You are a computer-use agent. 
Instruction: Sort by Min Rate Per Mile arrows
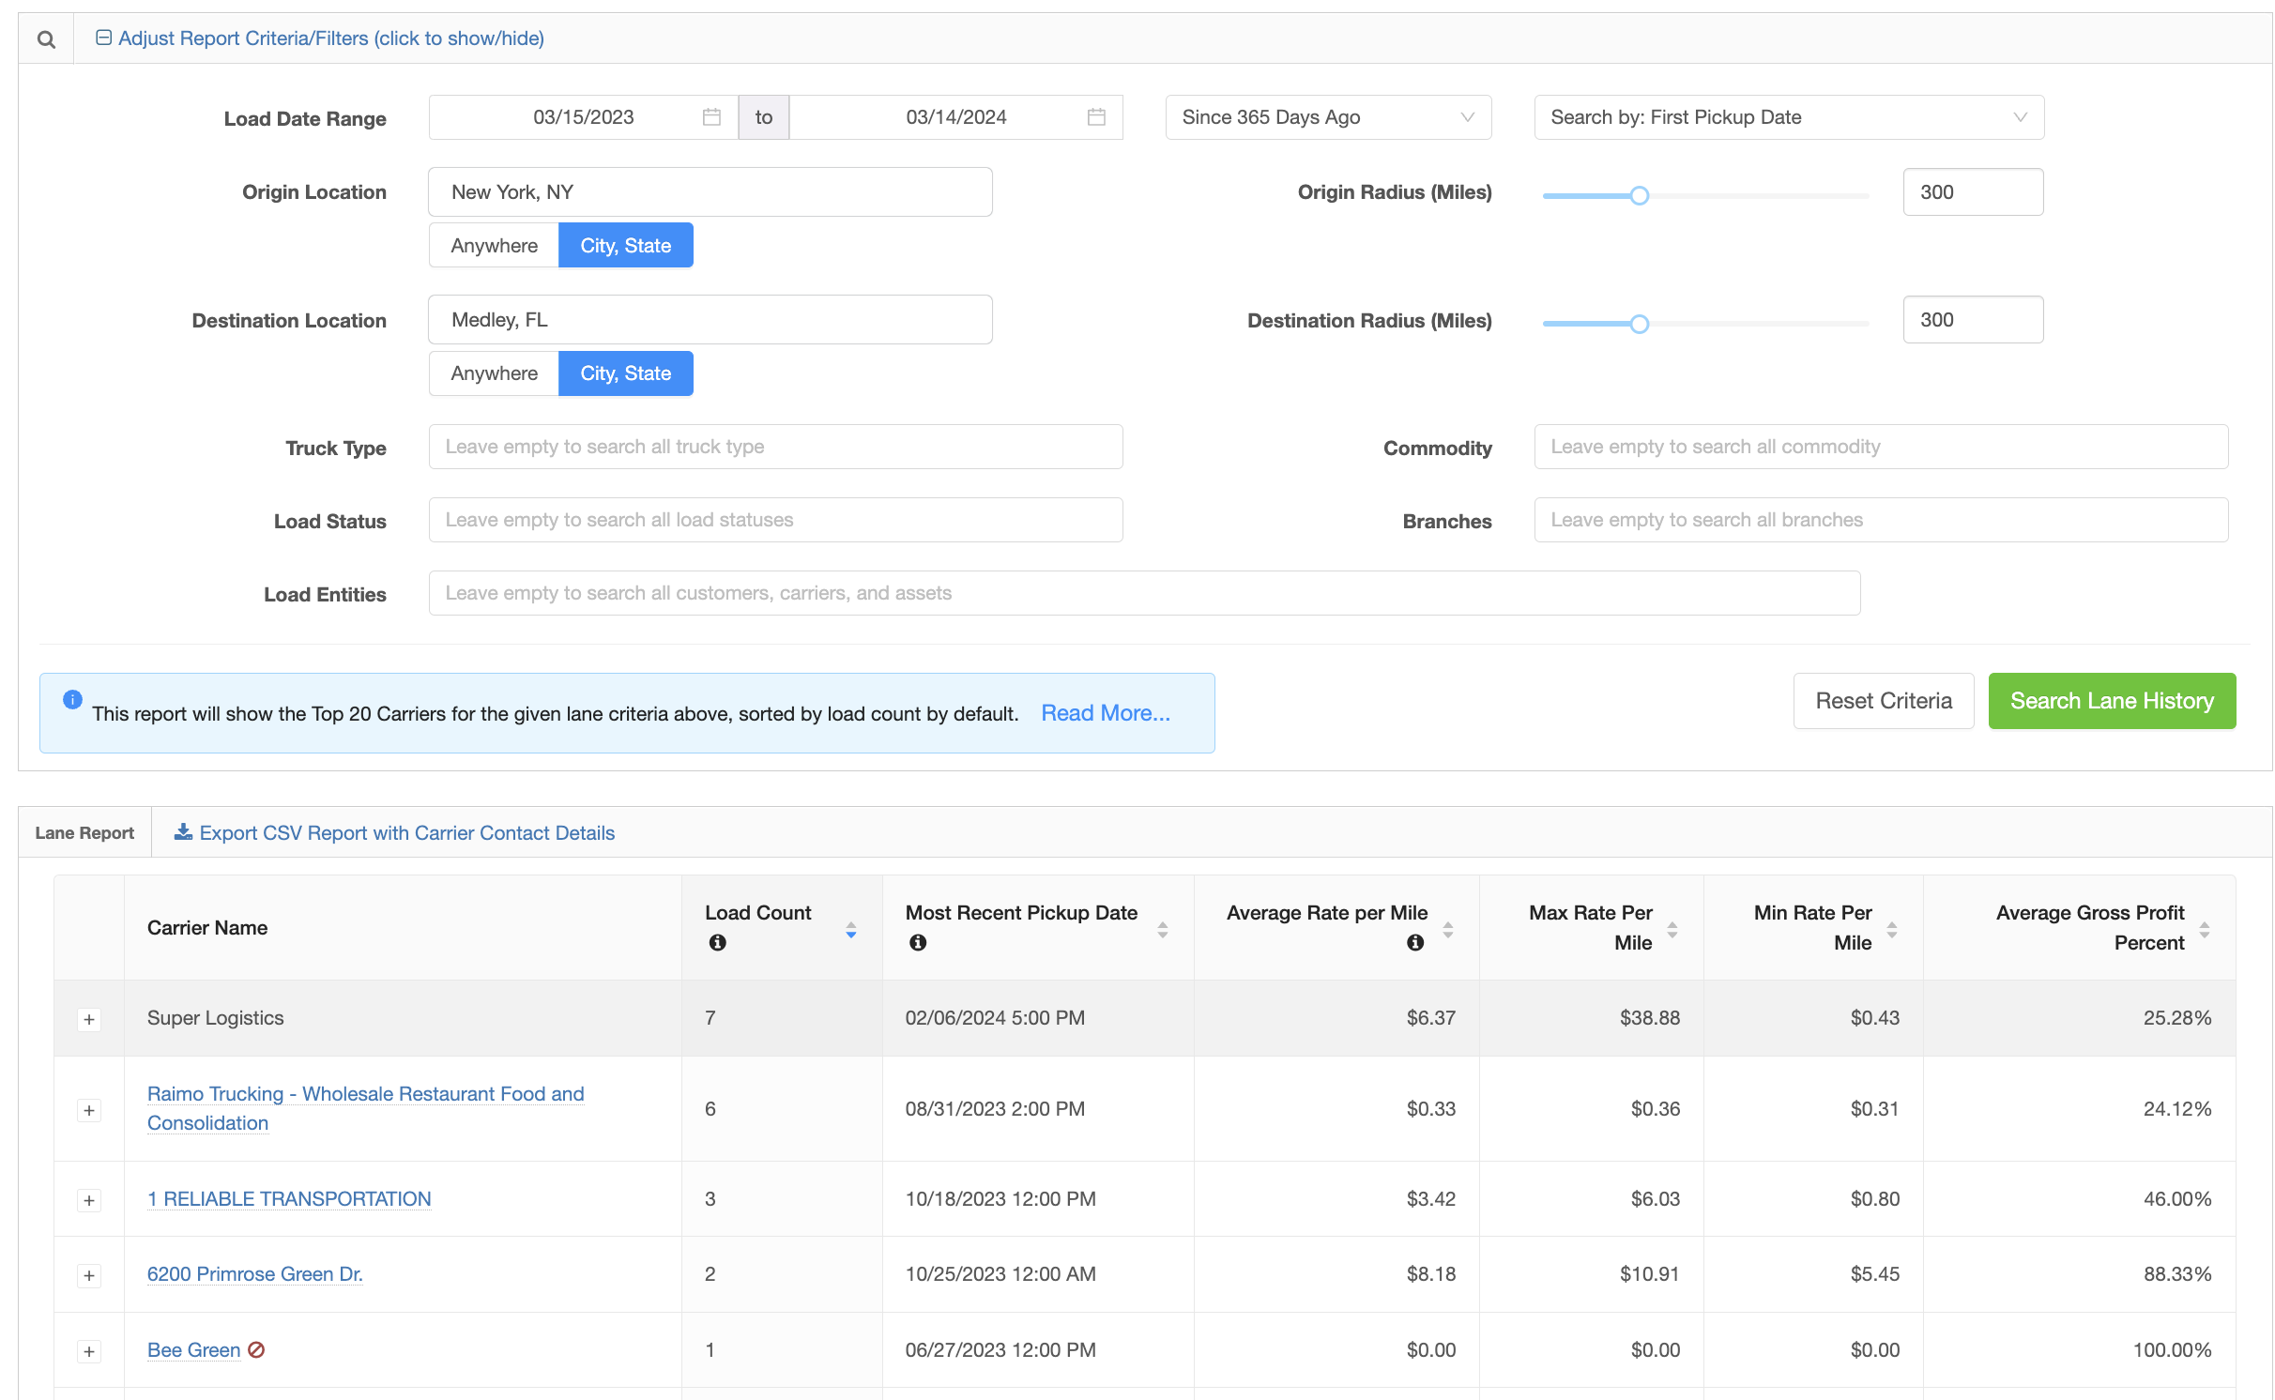point(1892,929)
